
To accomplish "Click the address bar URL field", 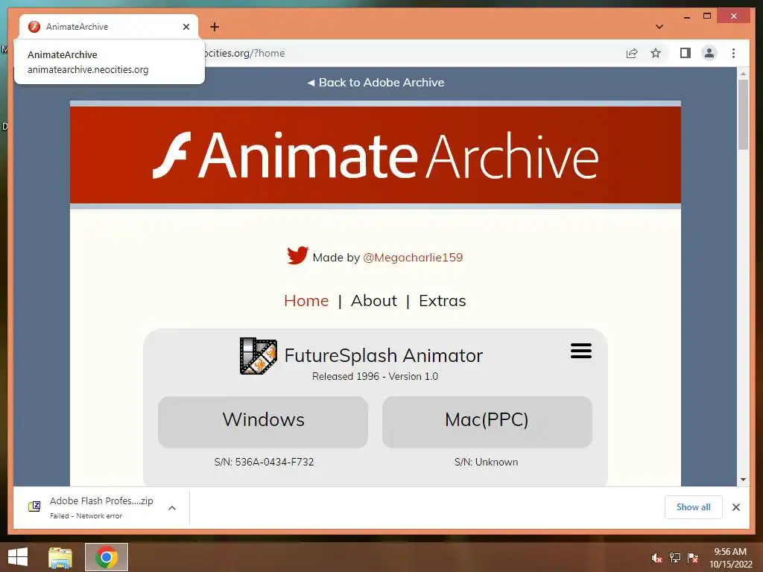I will coord(409,53).
